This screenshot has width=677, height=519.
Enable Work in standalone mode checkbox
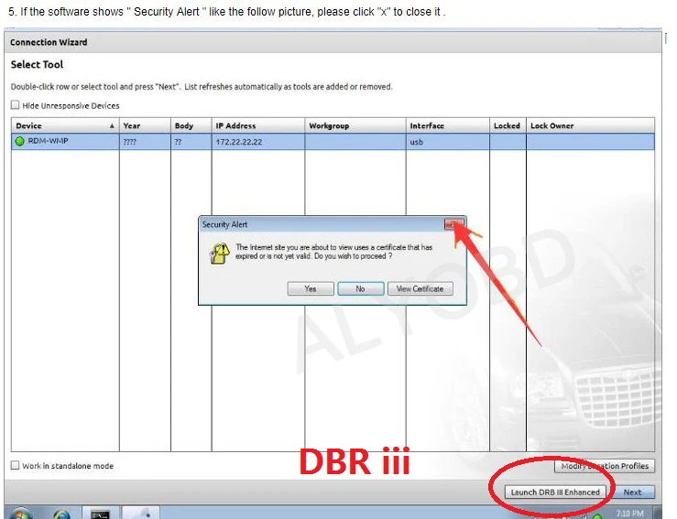pos(15,465)
